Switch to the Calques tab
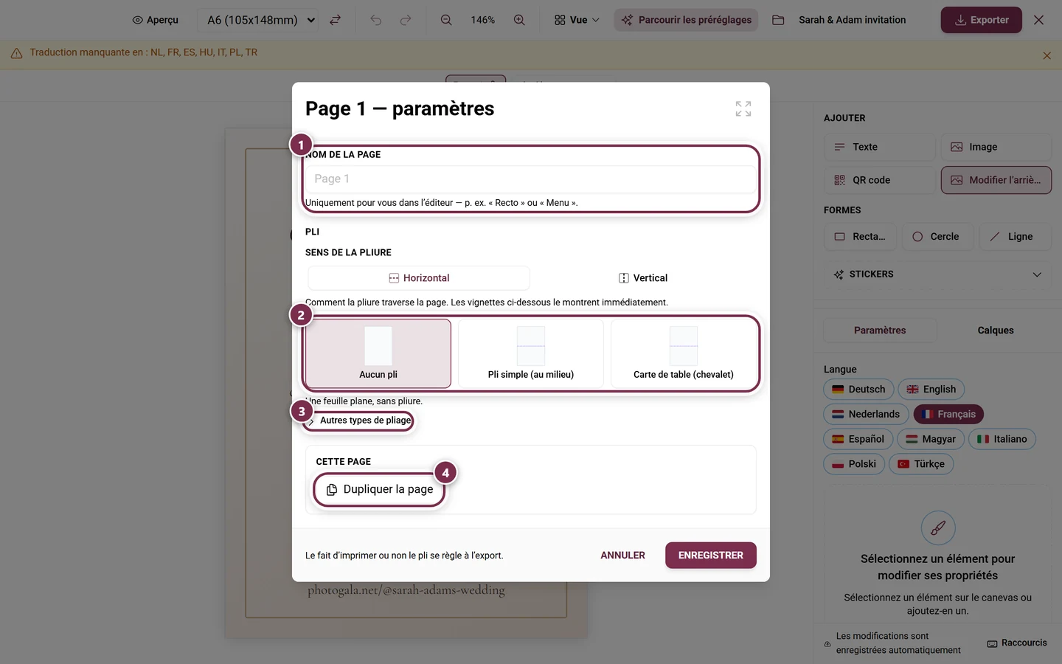Image resolution: width=1062 pixels, height=664 pixels. click(x=996, y=331)
